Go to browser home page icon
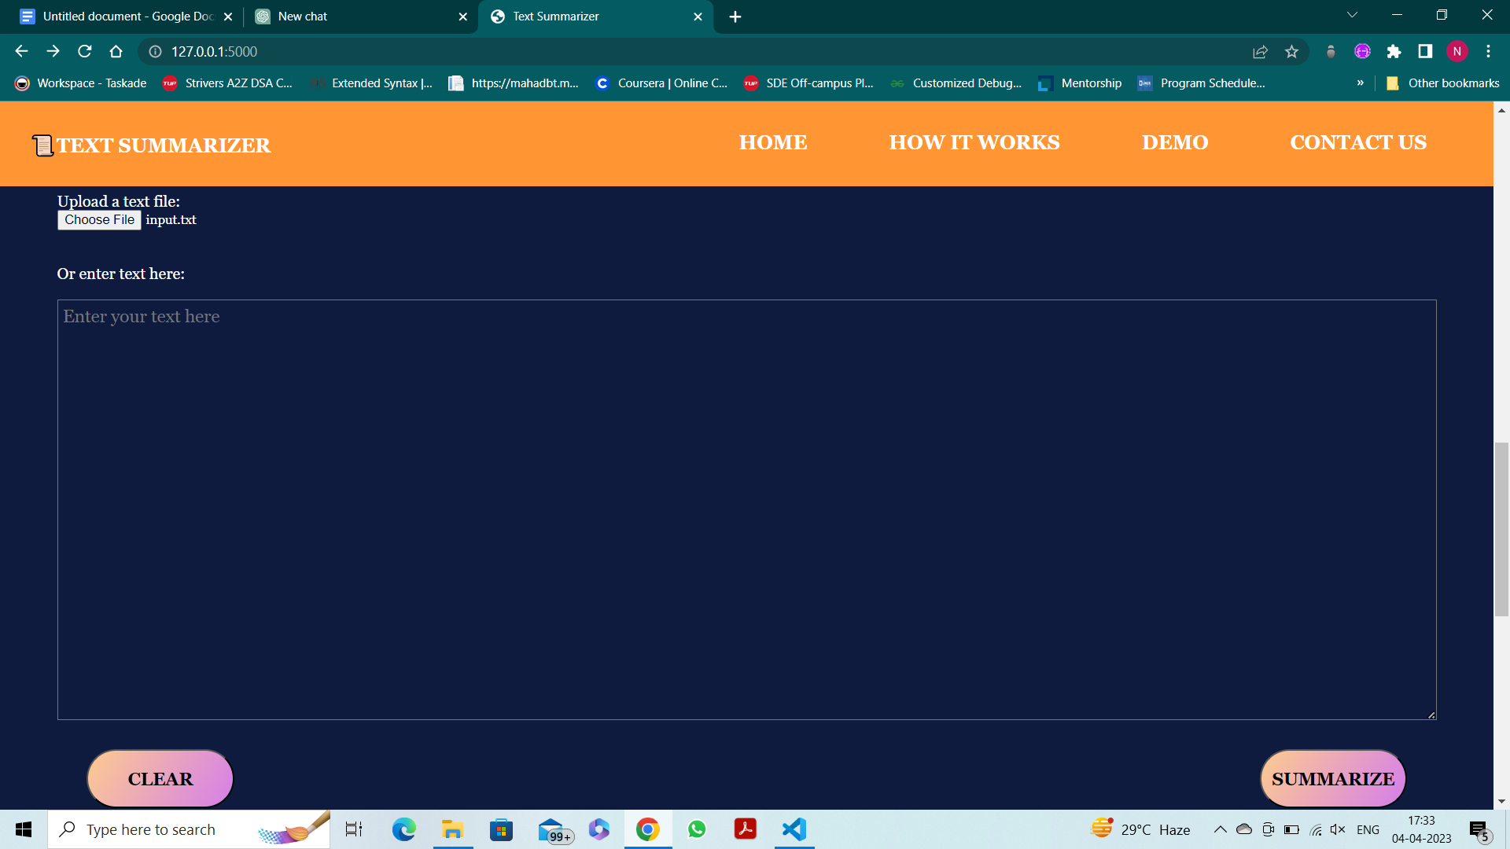The image size is (1510, 849). click(116, 52)
